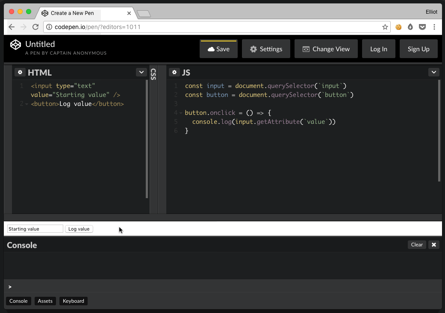The image size is (445, 313).
Task: Open JS editor settings gear
Action: 174,72
